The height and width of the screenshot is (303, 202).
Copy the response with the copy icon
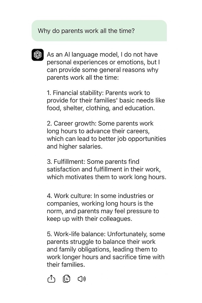pos(66,279)
